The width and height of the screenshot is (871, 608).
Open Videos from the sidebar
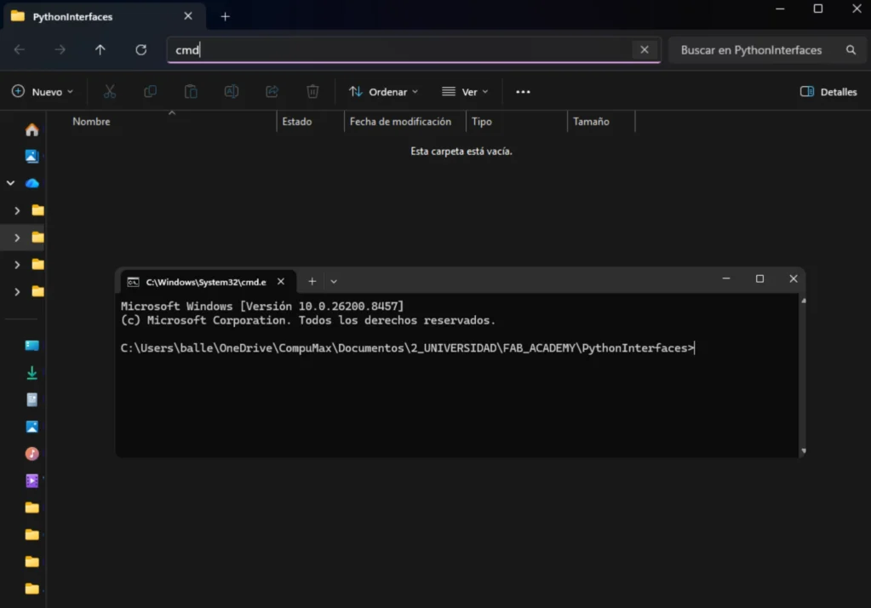(x=32, y=481)
